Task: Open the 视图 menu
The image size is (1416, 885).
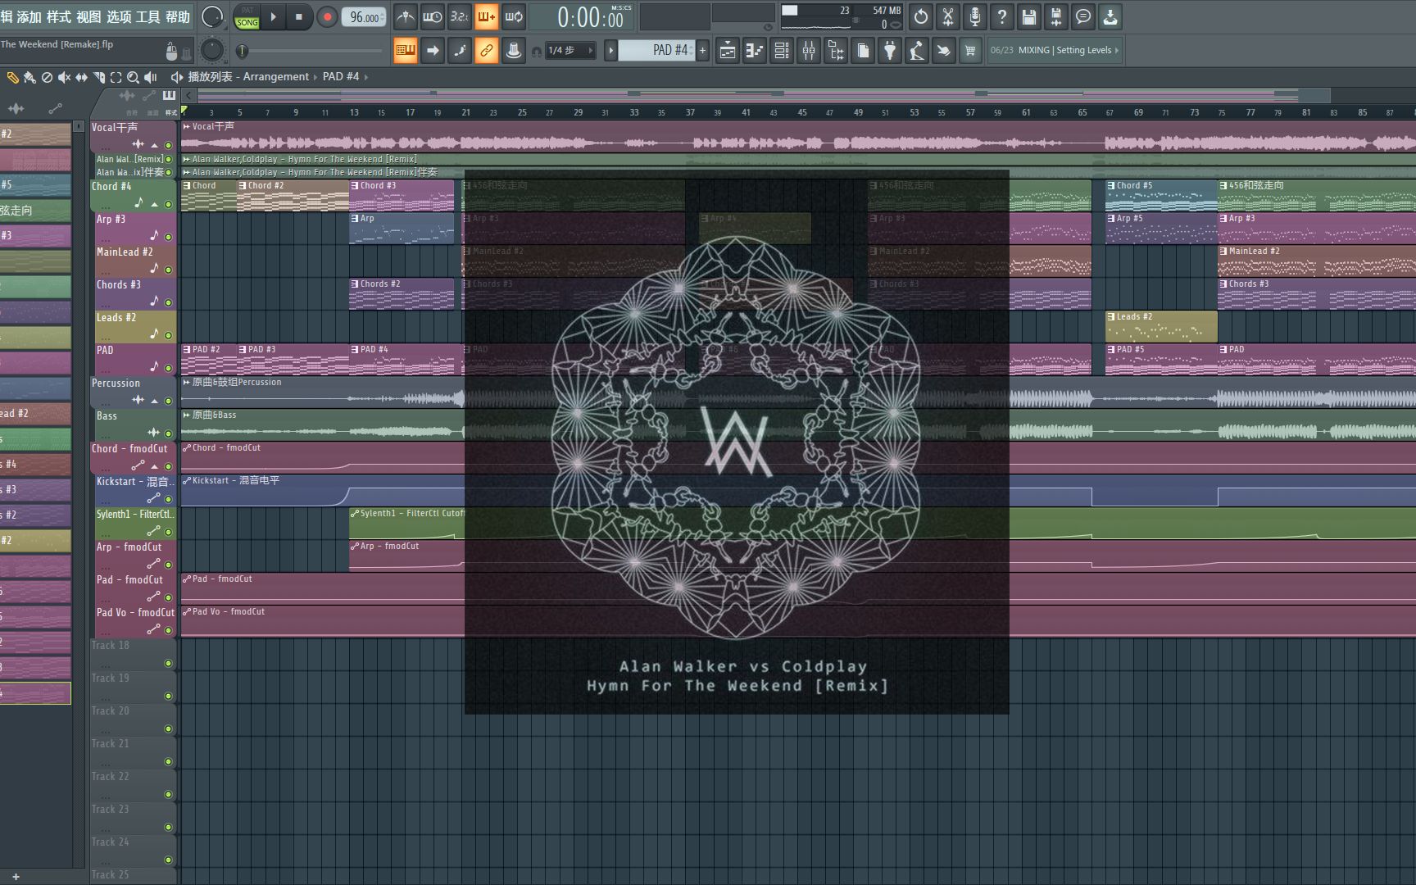Action: [x=88, y=16]
